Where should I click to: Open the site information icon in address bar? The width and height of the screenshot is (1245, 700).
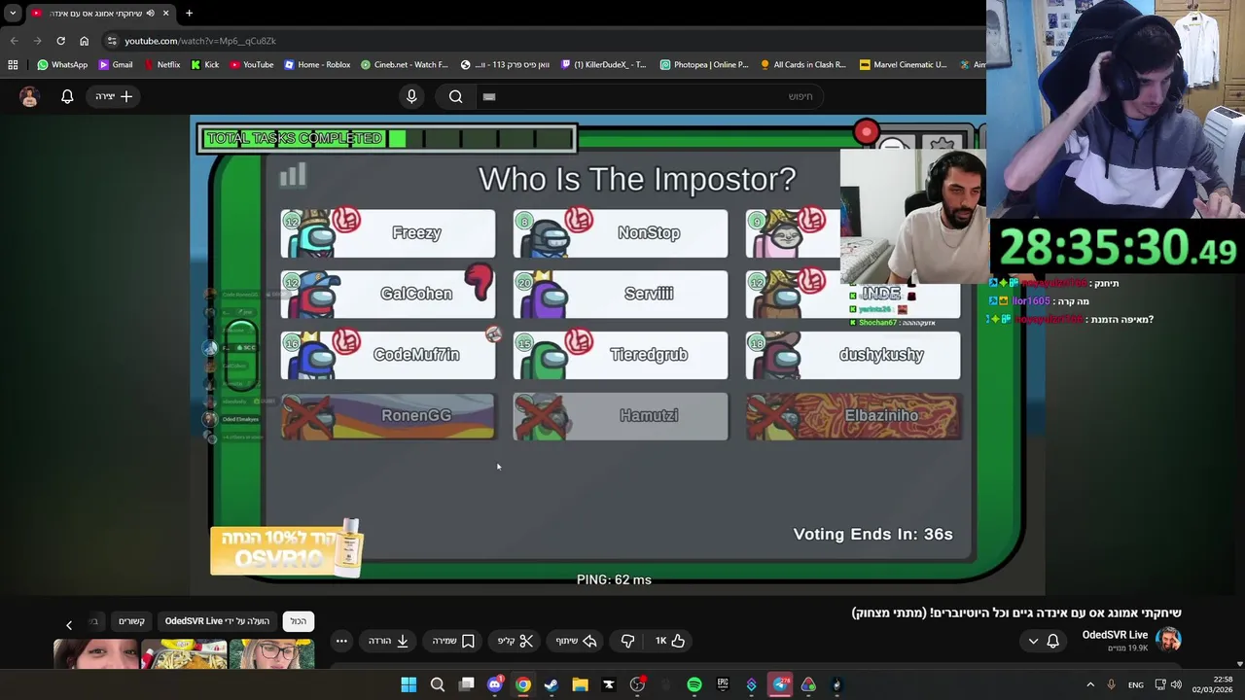click(112, 41)
